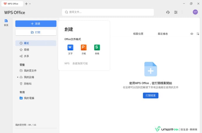
Task: Click the 創建 heading in popup
Action: (69, 29)
